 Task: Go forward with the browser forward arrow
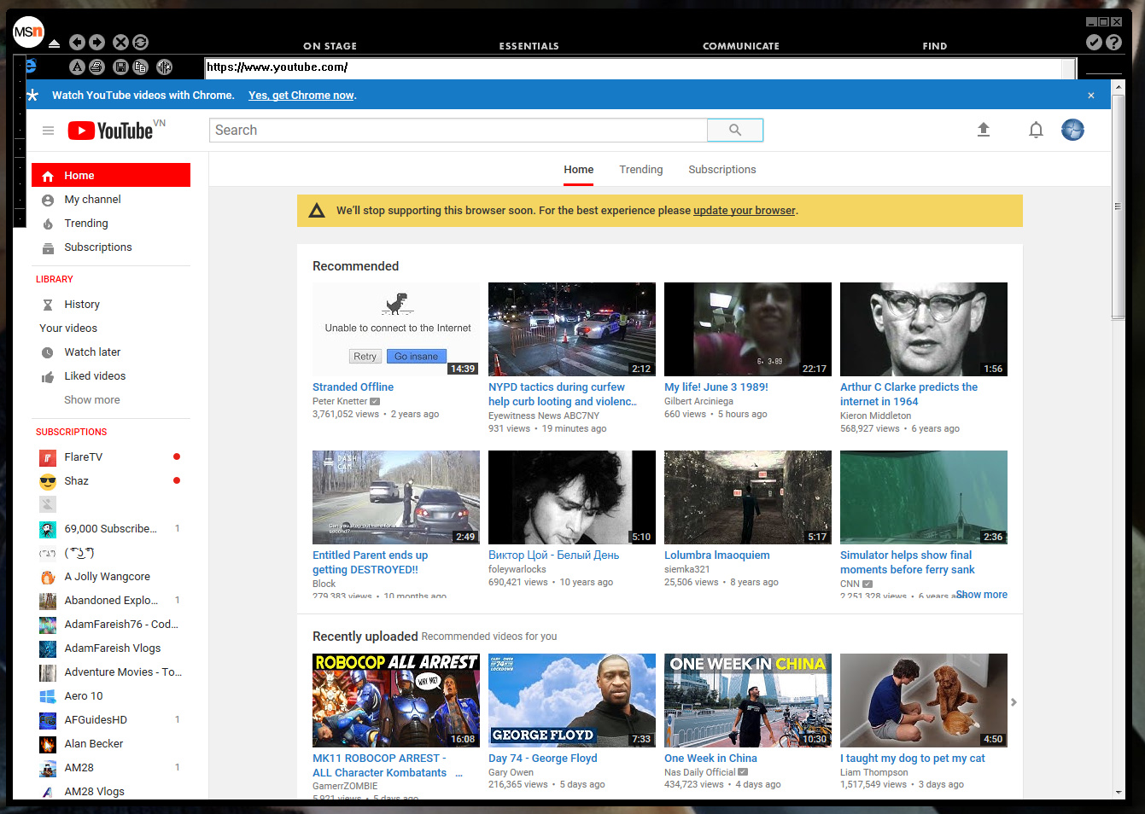pyautogui.click(x=96, y=42)
